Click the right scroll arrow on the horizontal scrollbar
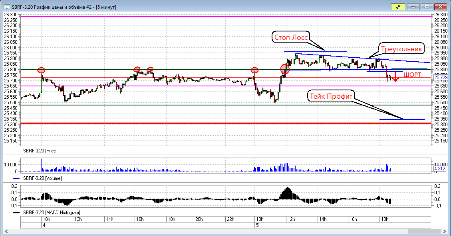451x236 pixels. click(445, 231)
